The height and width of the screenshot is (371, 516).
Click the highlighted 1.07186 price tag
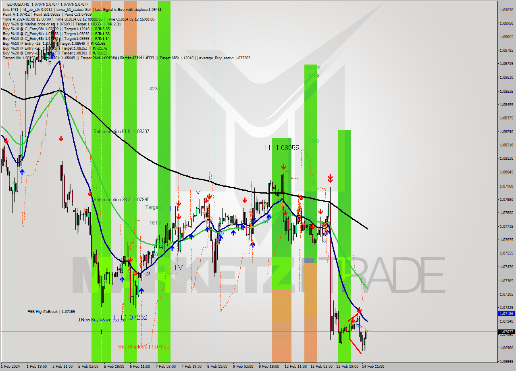506,313
